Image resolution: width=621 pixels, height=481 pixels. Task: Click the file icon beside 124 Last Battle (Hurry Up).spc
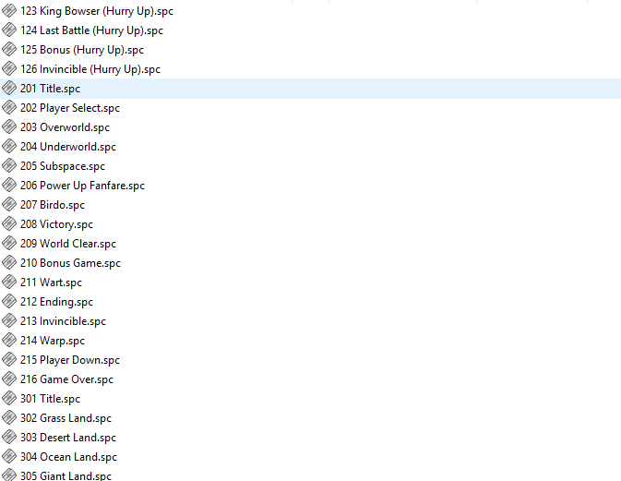point(9,30)
